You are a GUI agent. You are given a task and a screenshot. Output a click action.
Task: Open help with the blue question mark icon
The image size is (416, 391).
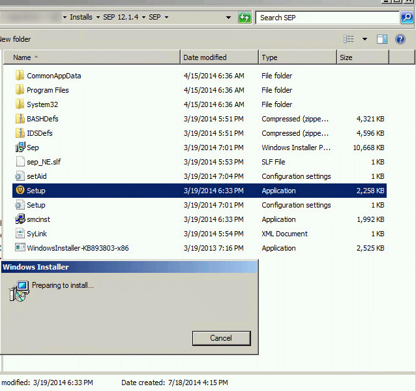tap(400, 39)
